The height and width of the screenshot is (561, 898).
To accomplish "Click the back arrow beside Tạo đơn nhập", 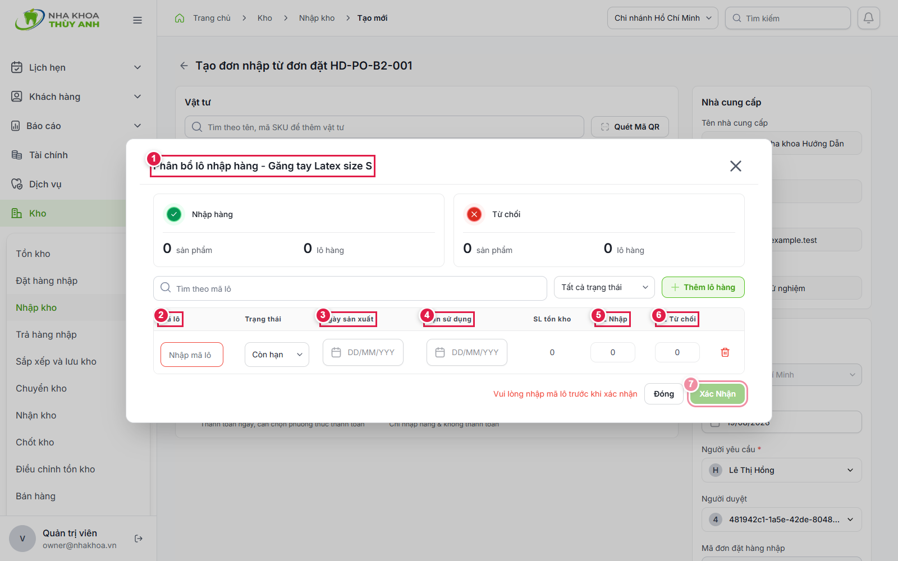I will pyautogui.click(x=184, y=66).
